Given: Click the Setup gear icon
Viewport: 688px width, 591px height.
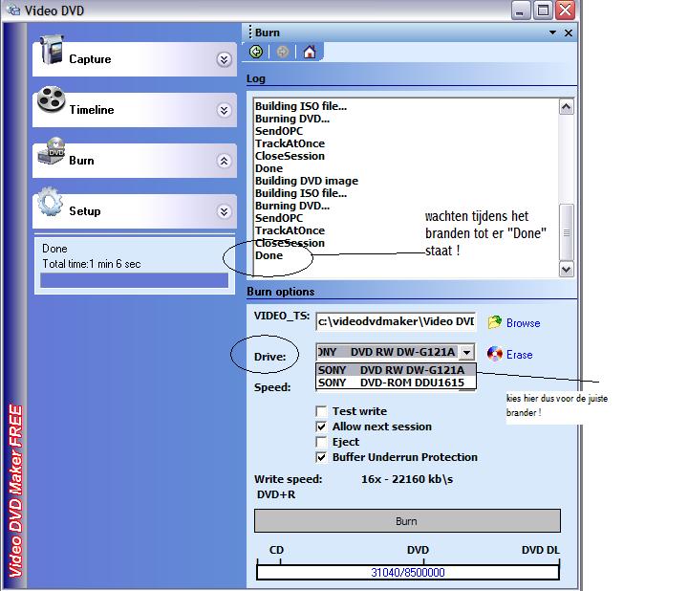Looking at the screenshot, I should (x=50, y=205).
